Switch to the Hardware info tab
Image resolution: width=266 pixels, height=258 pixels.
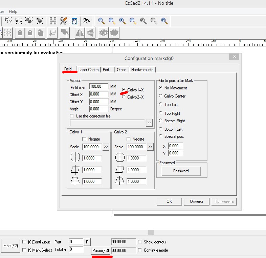pos(142,70)
